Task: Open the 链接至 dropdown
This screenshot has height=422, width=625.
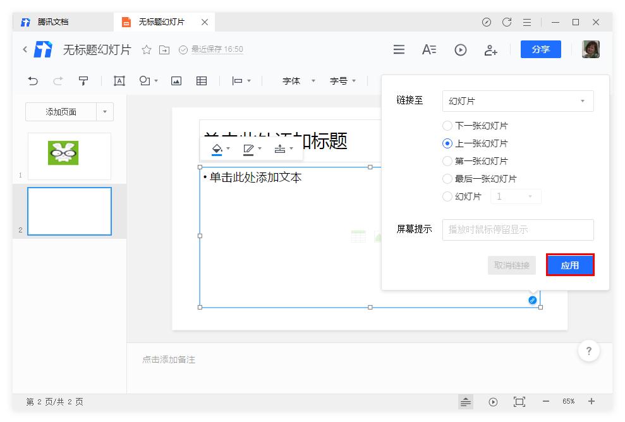Action: click(518, 101)
